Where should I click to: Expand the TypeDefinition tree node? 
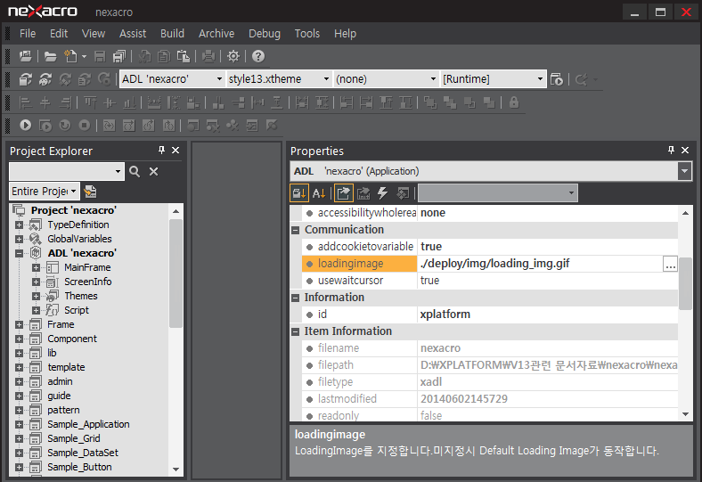pos(19,225)
